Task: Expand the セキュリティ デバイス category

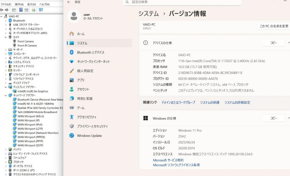Action: point(6,66)
